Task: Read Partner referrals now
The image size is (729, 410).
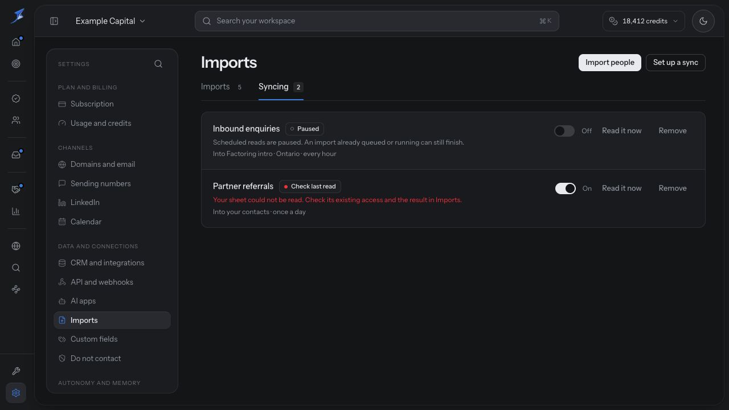Action: pyautogui.click(x=621, y=188)
